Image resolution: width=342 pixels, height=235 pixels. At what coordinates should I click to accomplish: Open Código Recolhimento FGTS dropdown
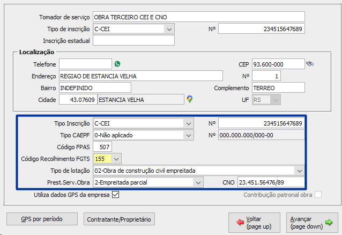pyautogui.click(x=116, y=159)
